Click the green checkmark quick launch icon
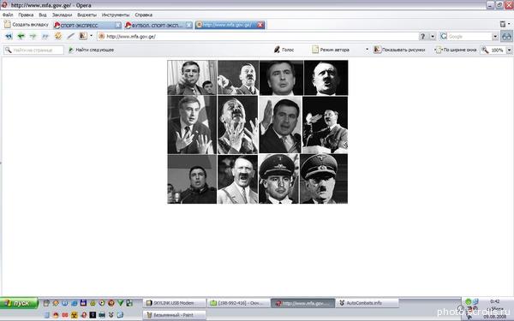 point(120,303)
